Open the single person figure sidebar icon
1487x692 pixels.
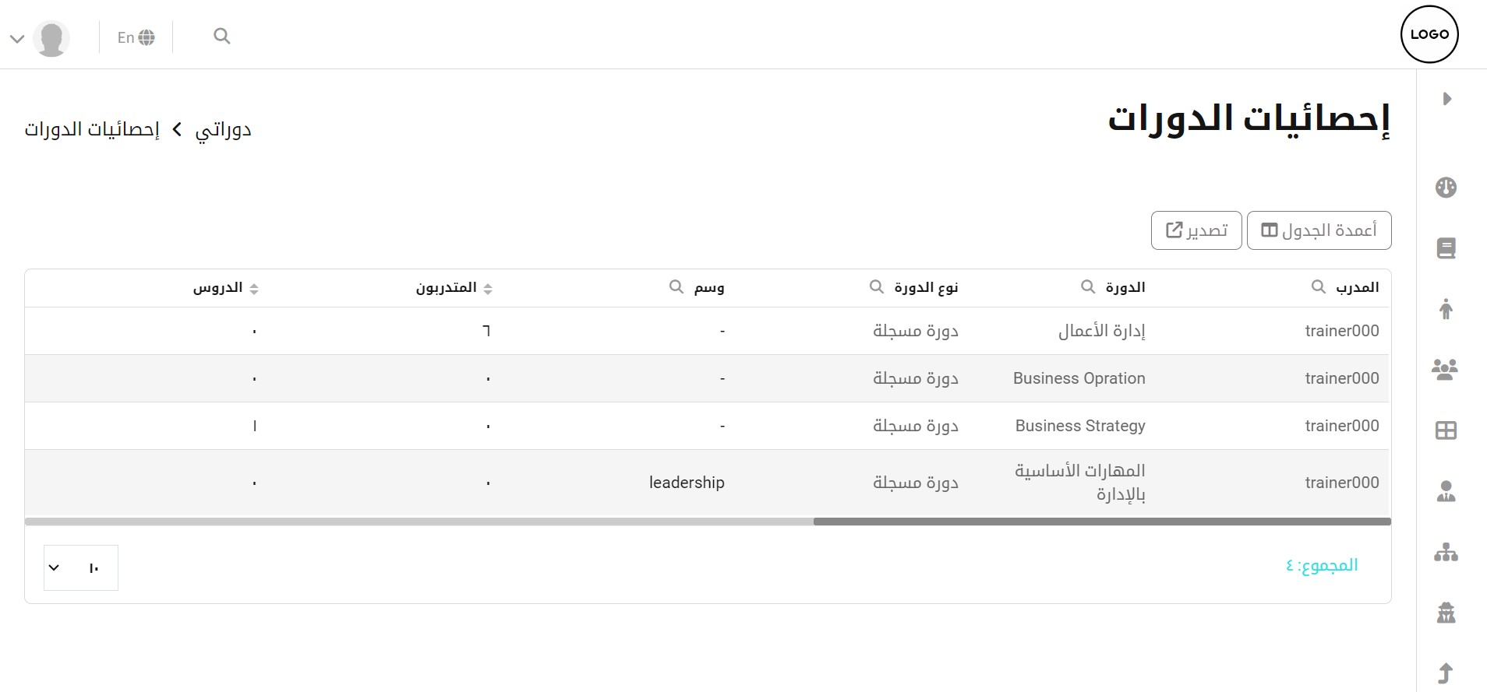1446,309
